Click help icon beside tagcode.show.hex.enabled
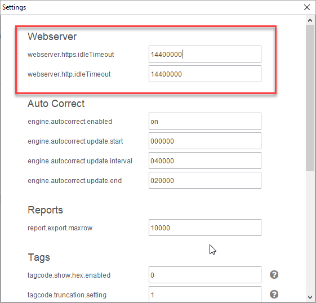The height and width of the screenshot is (303, 316). coord(274,275)
